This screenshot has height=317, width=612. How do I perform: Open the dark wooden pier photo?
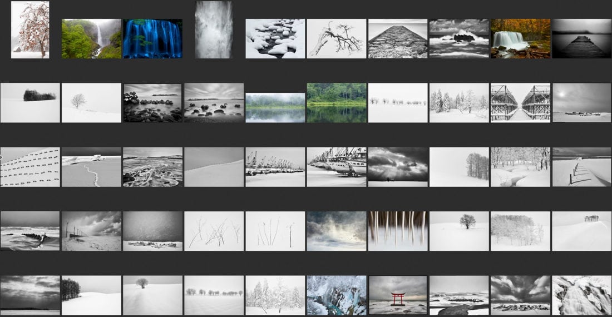(581, 39)
